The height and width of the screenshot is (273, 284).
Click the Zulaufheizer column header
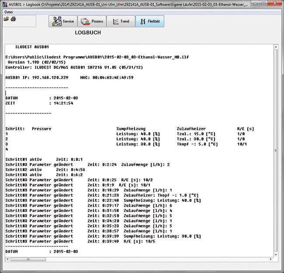pyautogui.click(x=191, y=129)
